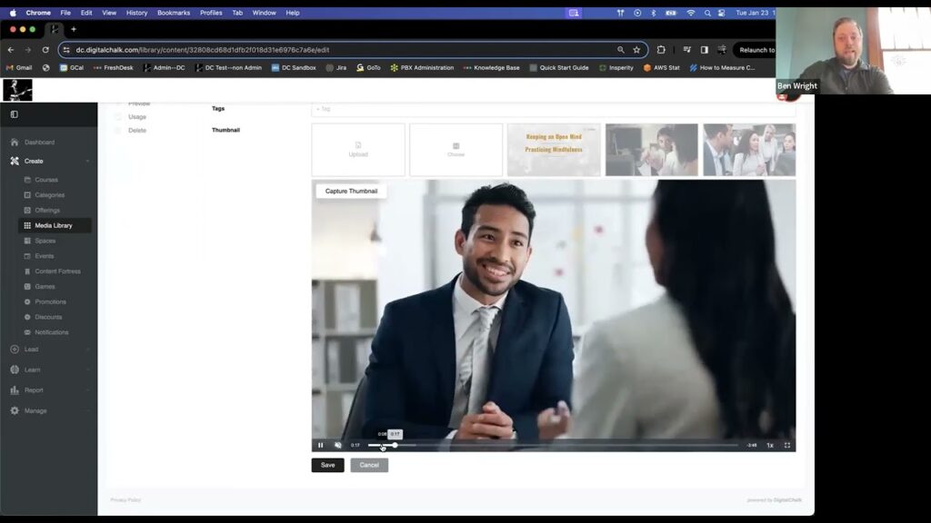
Task: Select Media Library in the sidebar
Action: click(x=53, y=225)
